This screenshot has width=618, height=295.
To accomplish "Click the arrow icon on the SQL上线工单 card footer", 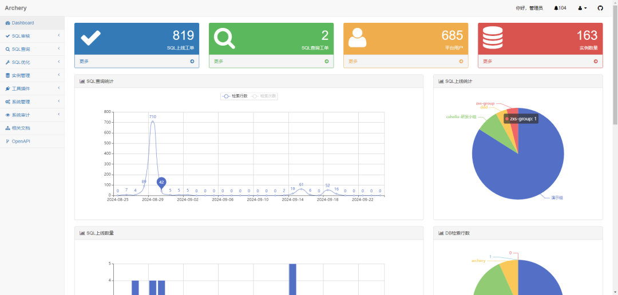I will [x=192, y=61].
